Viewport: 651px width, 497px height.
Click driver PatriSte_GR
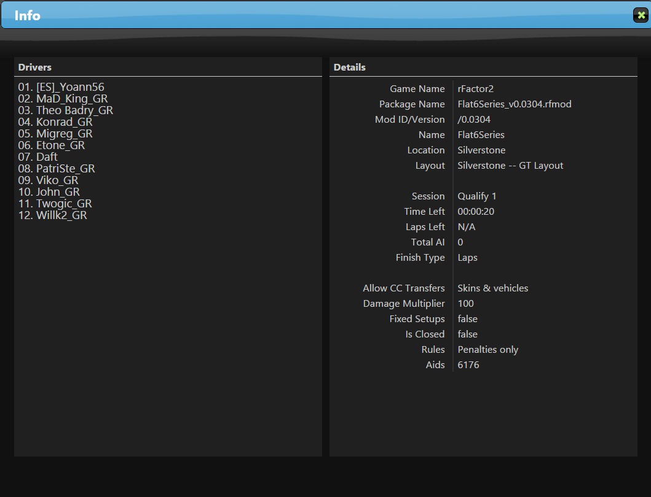[x=57, y=169]
